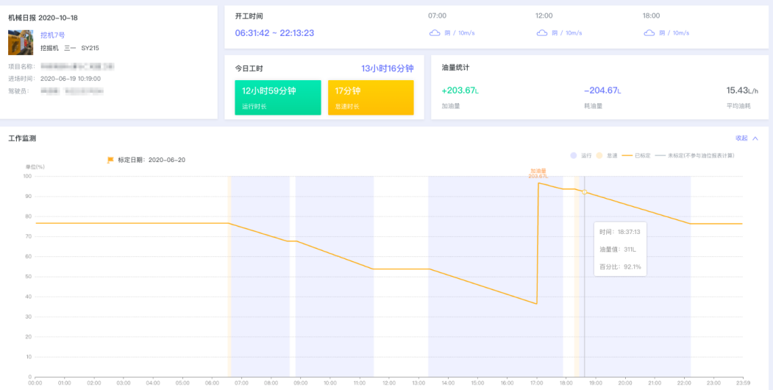Screen dimensions: 773x390
Task: Click the tooltip 百分比：92.1% line
Action: [620, 266]
